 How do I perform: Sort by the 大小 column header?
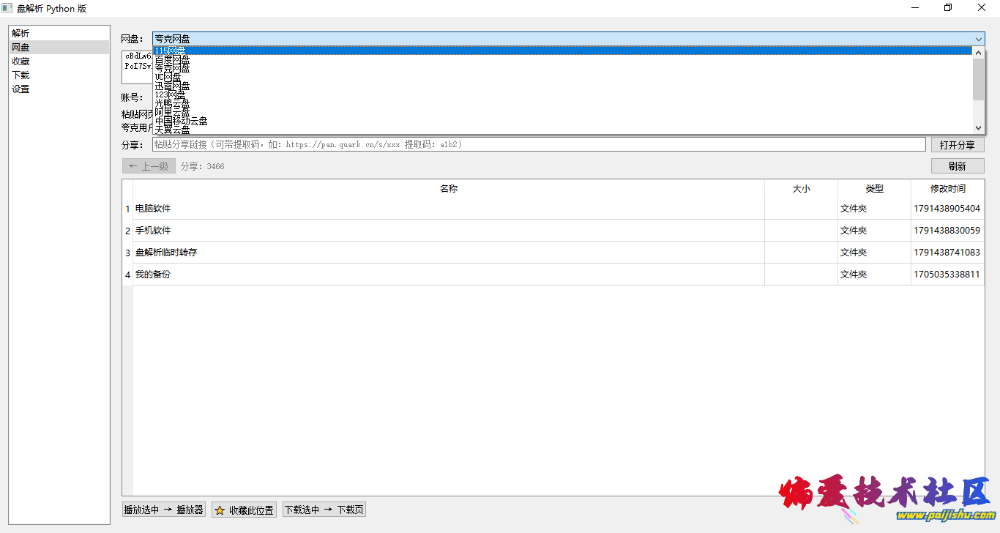pos(802,188)
